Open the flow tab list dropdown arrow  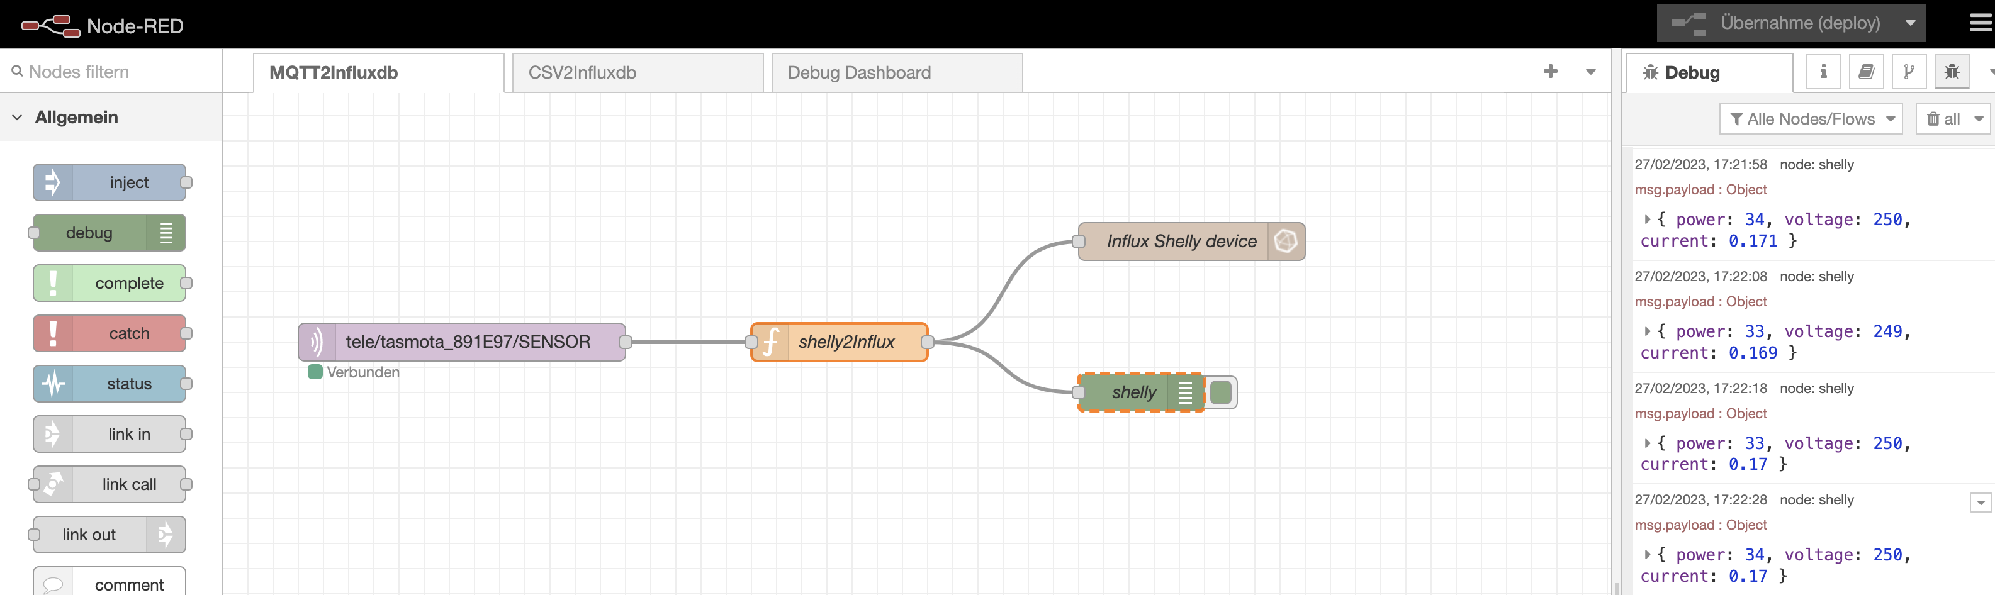(x=1590, y=72)
